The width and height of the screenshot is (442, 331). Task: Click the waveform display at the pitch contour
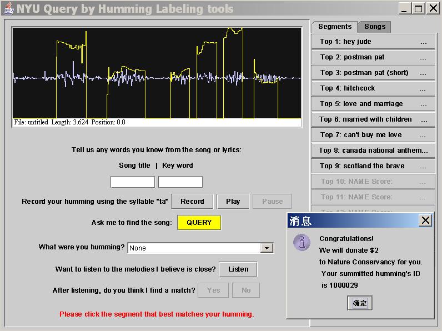click(x=157, y=72)
